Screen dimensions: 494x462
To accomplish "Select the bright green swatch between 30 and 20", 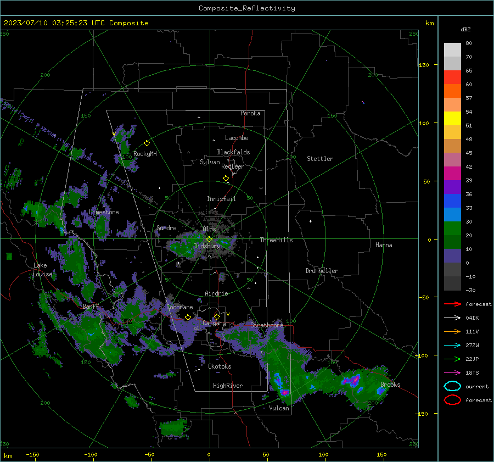I will (x=452, y=229).
